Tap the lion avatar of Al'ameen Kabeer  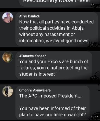point(8,57)
